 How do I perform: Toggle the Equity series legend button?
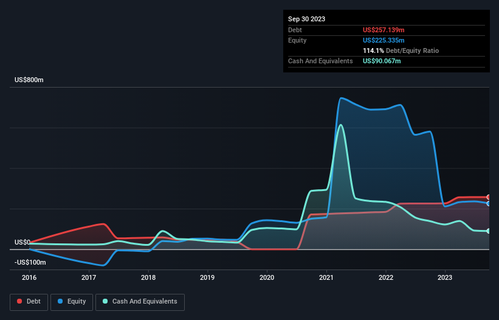(72, 302)
